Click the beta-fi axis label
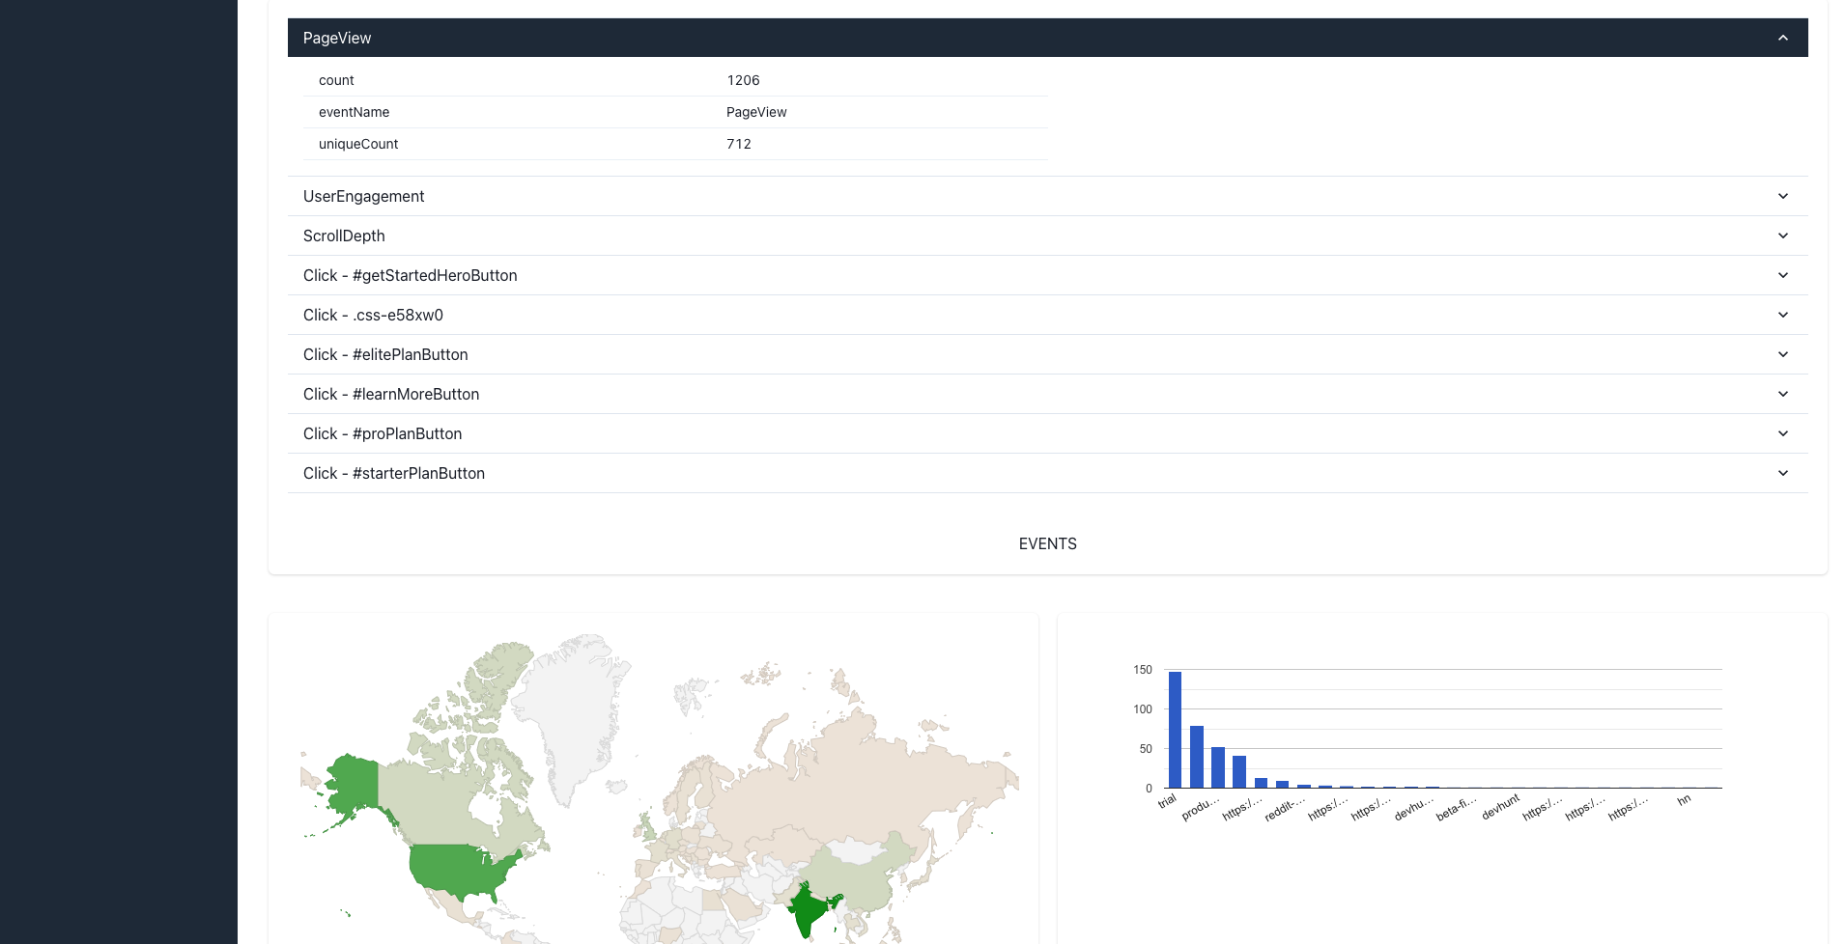 point(1456,809)
